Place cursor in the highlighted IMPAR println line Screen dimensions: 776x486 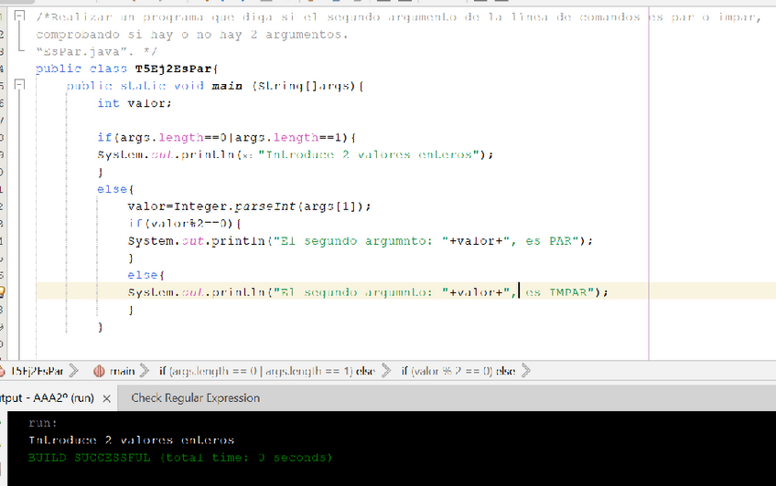pos(366,292)
